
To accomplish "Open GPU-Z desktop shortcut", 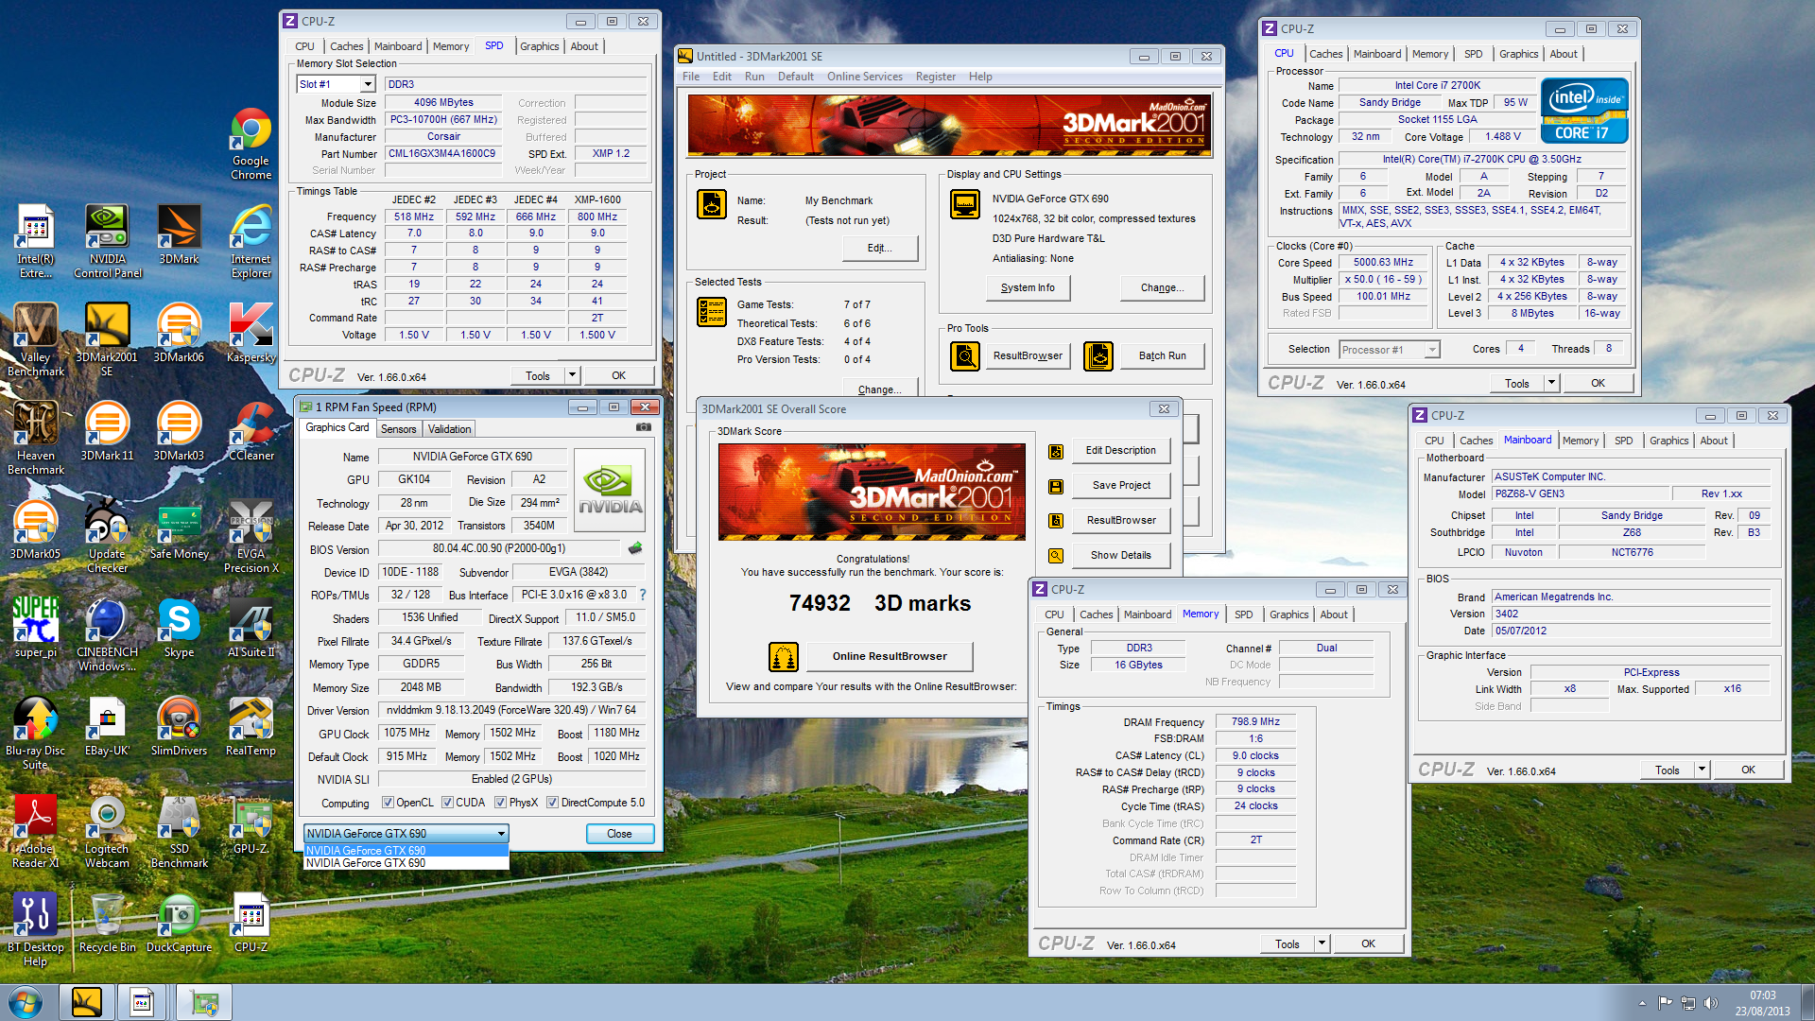I will click(251, 825).
